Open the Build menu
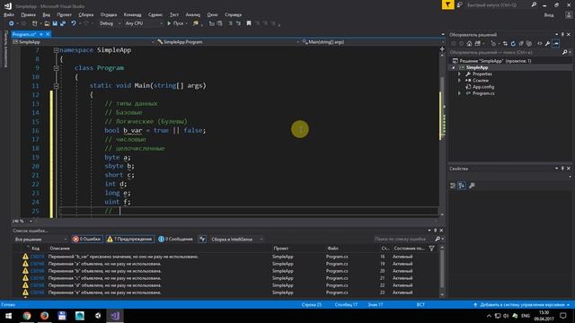Viewport: 575px width, 323px height. [x=86, y=14]
